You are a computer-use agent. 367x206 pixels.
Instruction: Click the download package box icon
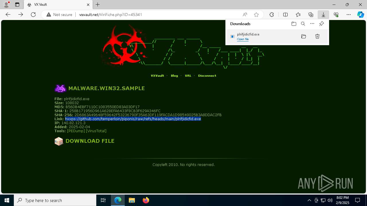(x=59, y=141)
